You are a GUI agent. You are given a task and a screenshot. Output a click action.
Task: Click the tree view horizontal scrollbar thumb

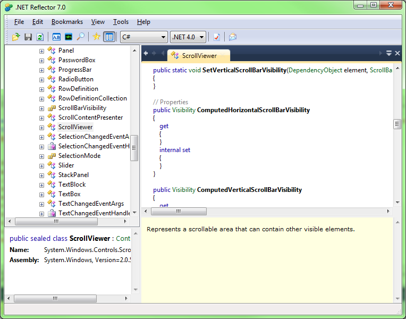point(56,221)
